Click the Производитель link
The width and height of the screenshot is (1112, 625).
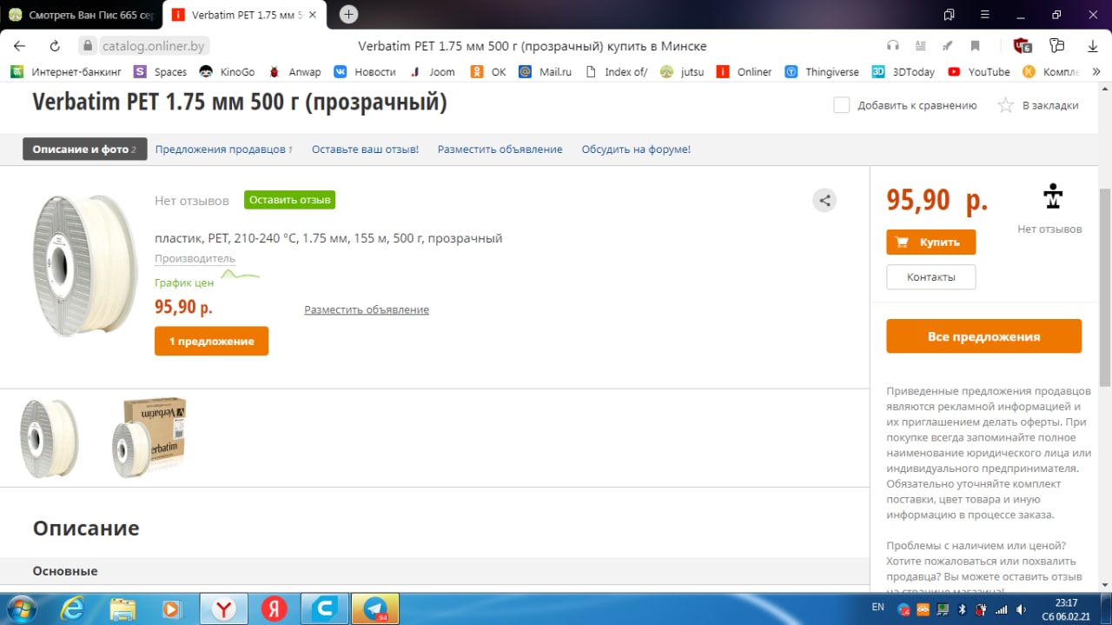195,258
